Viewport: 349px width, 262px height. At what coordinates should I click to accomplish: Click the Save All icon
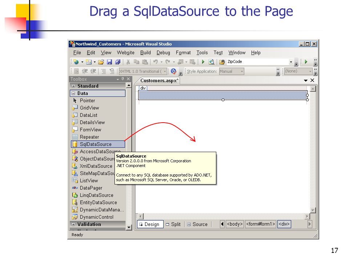tap(118, 62)
